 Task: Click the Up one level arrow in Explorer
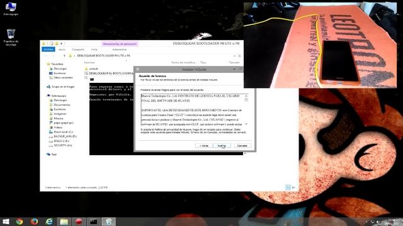click(64, 56)
